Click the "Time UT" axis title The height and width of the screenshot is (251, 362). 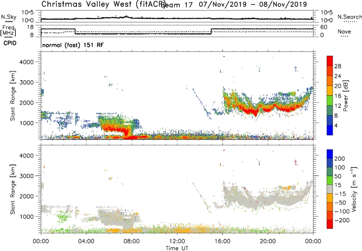click(177, 248)
